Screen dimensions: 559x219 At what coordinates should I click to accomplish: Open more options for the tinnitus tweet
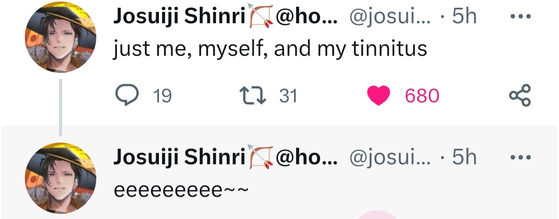pyautogui.click(x=520, y=17)
